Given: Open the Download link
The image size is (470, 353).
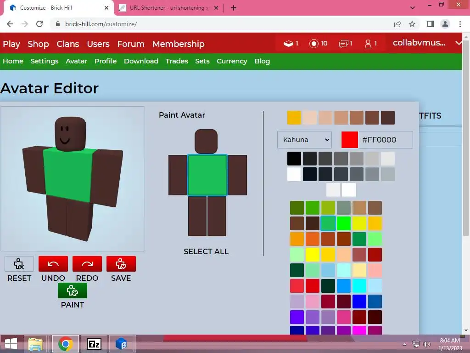Looking at the screenshot, I should [141, 61].
